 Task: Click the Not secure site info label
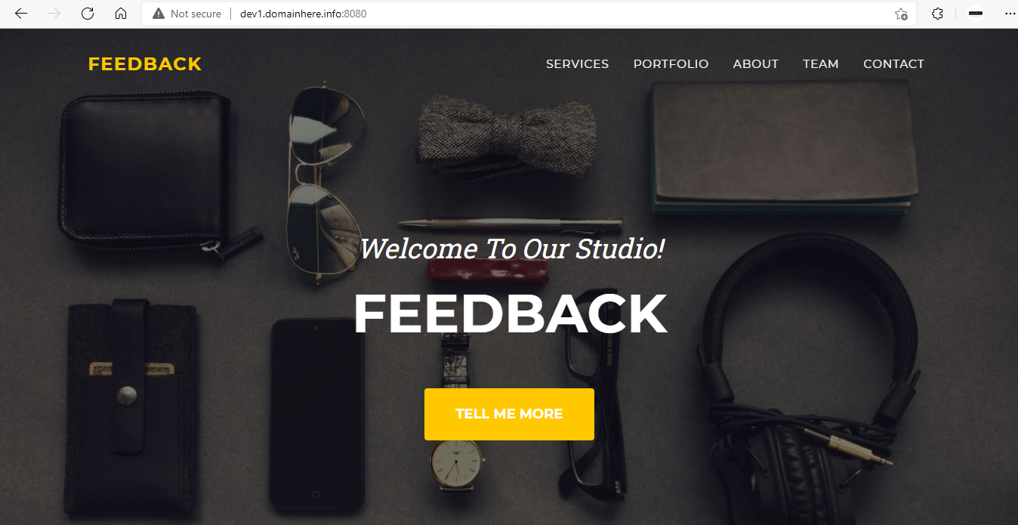(196, 14)
